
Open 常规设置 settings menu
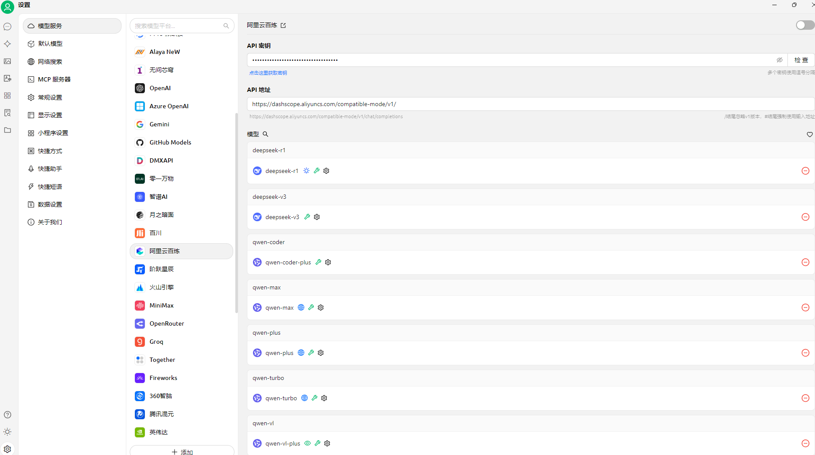[x=72, y=97]
